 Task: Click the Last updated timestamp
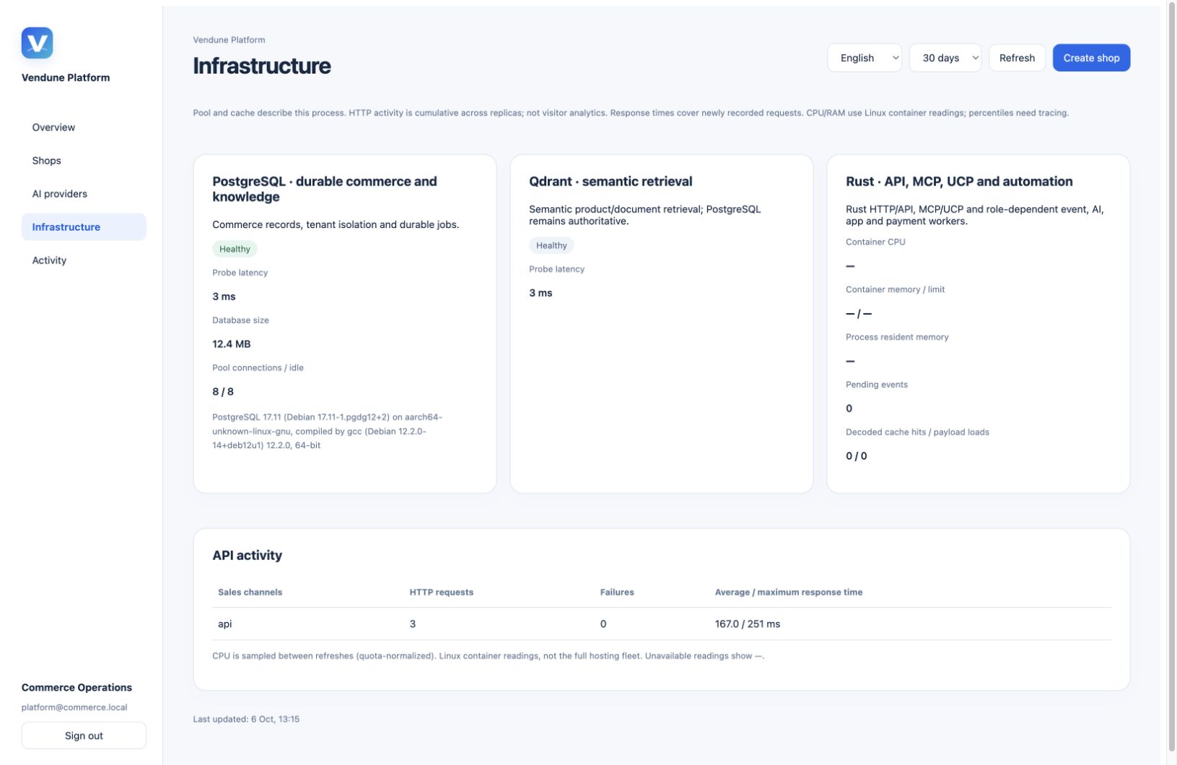click(x=246, y=719)
